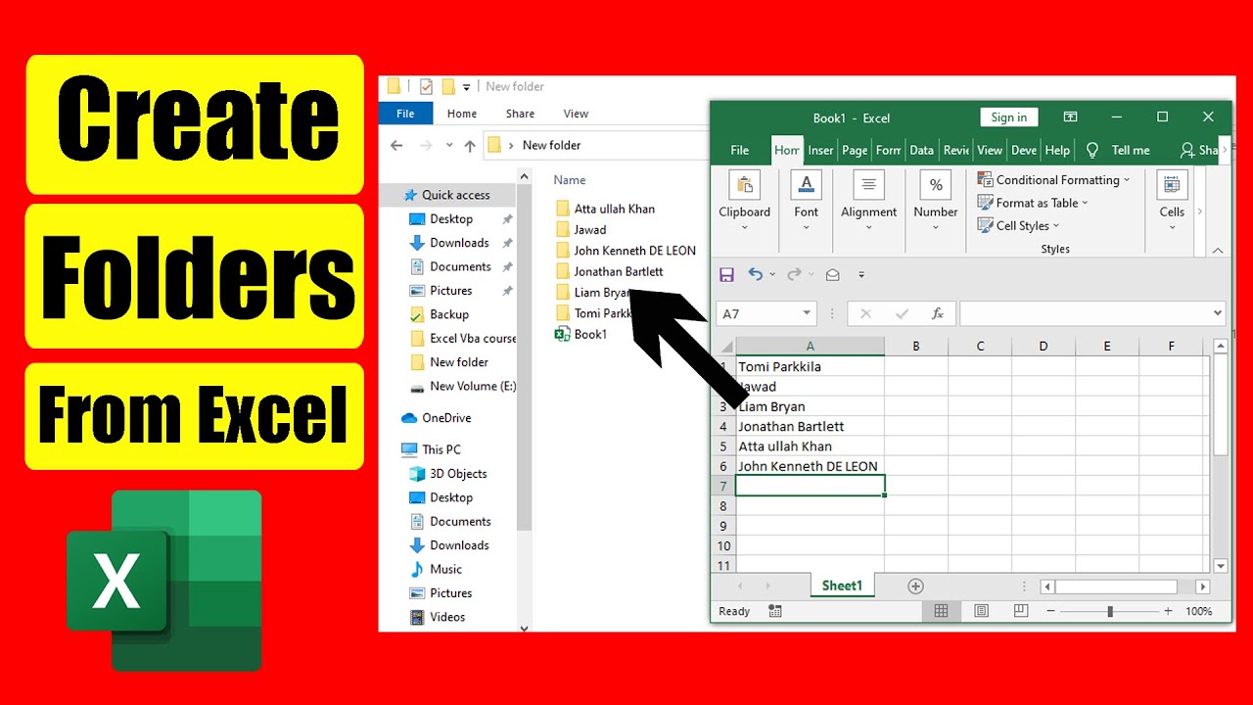Click the Share person icon in Excel
The height and width of the screenshot is (705, 1253).
(1187, 150)
